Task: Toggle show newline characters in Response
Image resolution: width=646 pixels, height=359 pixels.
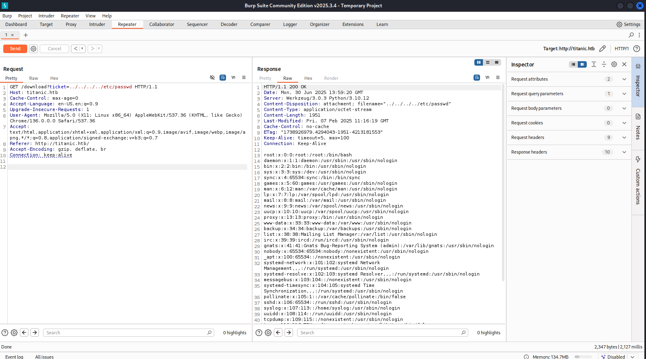Action: point(487,77)
